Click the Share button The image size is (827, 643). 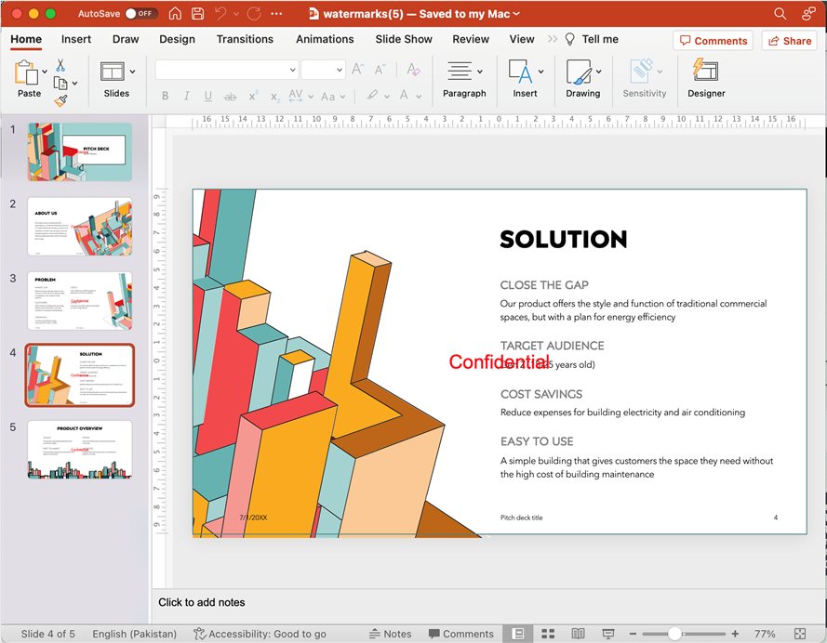pyautogui.click(x=789, y=41)
